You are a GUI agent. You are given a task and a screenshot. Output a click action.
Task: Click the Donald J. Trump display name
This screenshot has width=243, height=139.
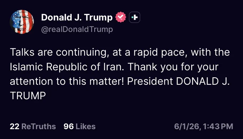[77, 17]
